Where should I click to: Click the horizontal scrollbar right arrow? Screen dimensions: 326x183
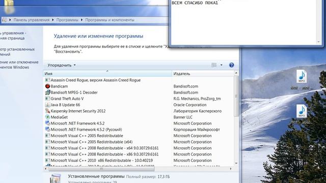pyautogui.click(x=231, y=169)
